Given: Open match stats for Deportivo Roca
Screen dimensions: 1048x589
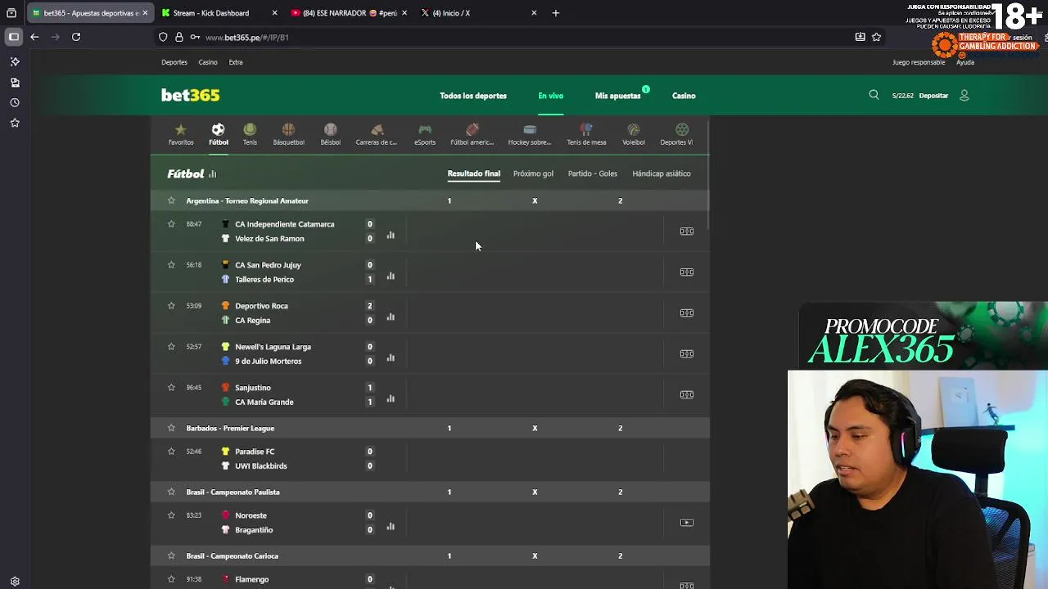Looking at the screenshot, I should pos(391,317).
